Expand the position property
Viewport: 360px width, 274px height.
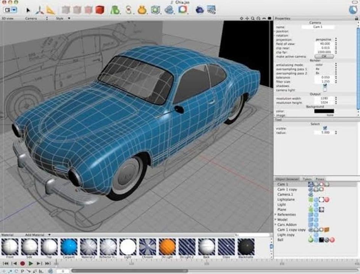tap(275, 31)
